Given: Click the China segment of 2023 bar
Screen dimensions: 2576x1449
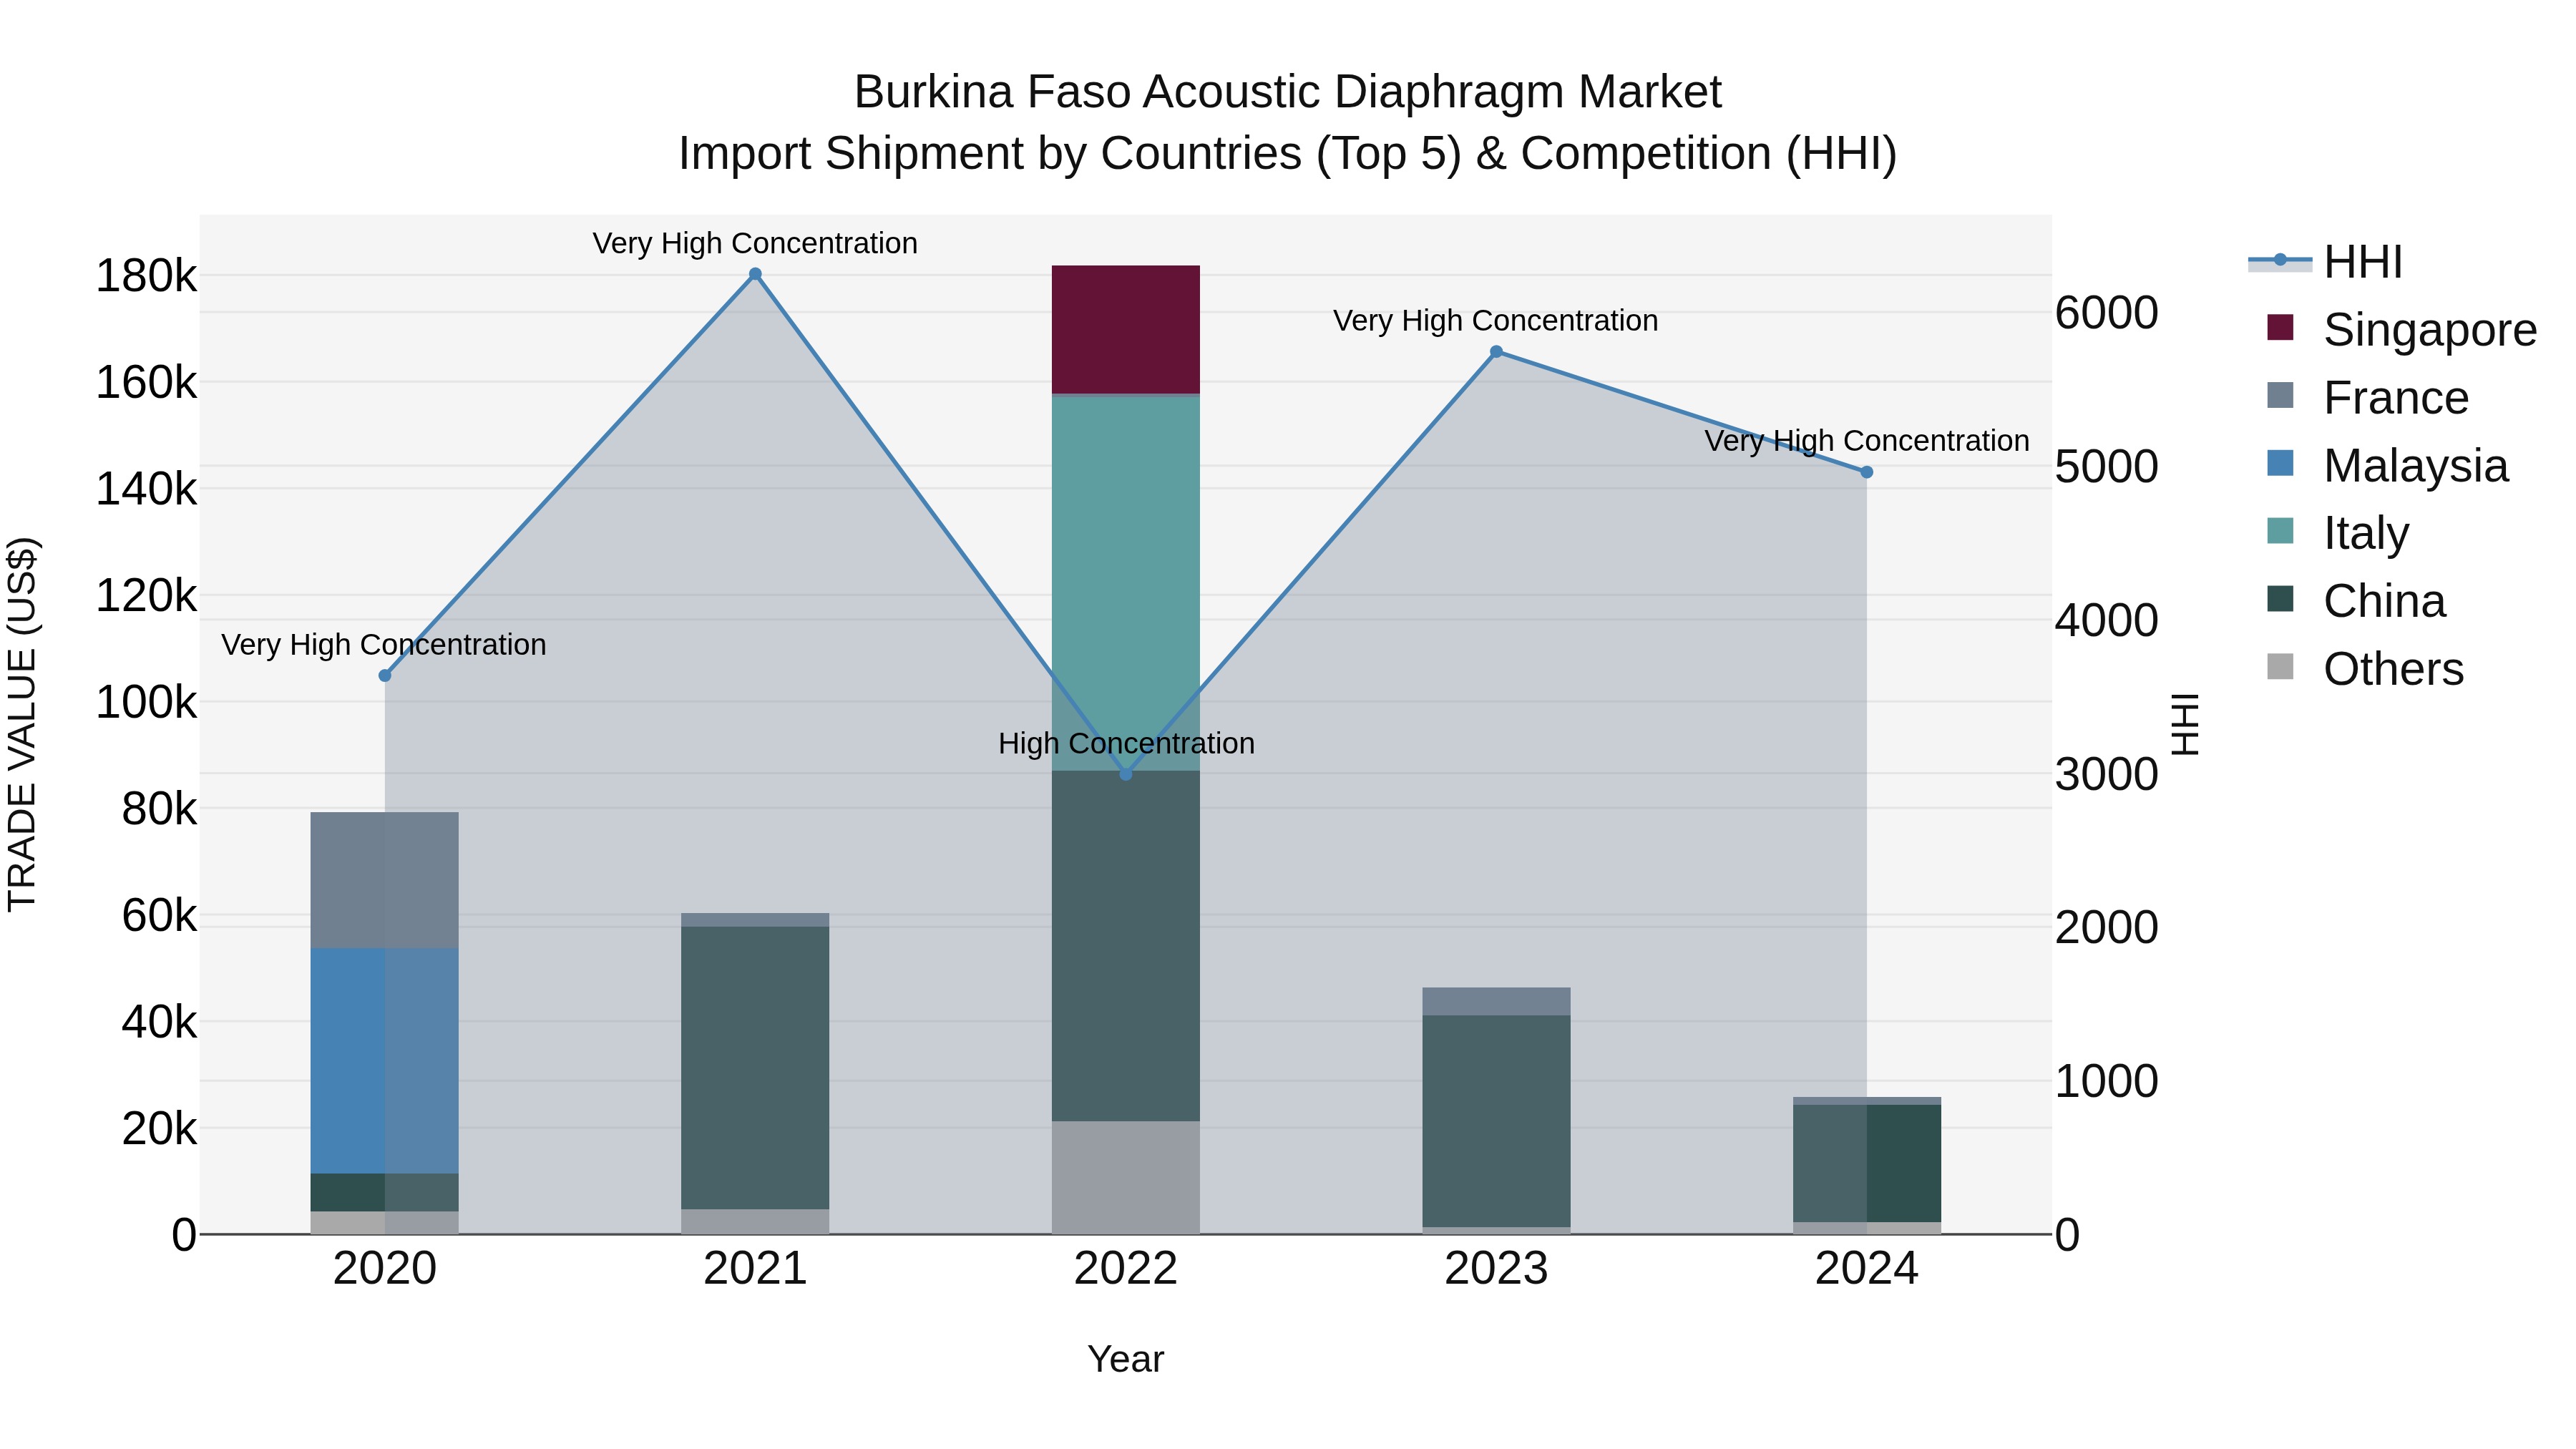Looking at the screenshot, I should [x=1496, y=1121].
